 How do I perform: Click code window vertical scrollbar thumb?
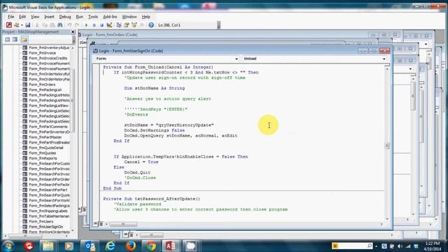[x=387, y=146]
